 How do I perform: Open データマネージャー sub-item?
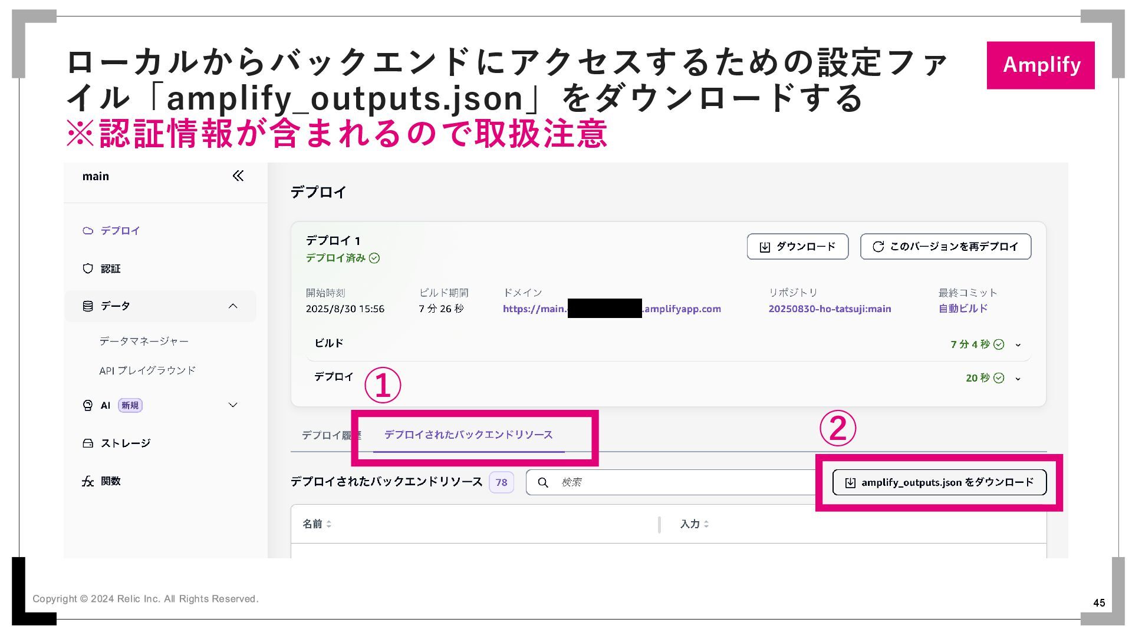pyautogui.click(x=144, y=342)
